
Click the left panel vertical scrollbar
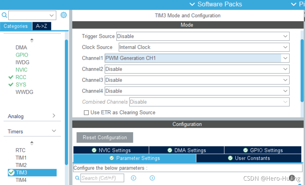click(x=66, y=102)
